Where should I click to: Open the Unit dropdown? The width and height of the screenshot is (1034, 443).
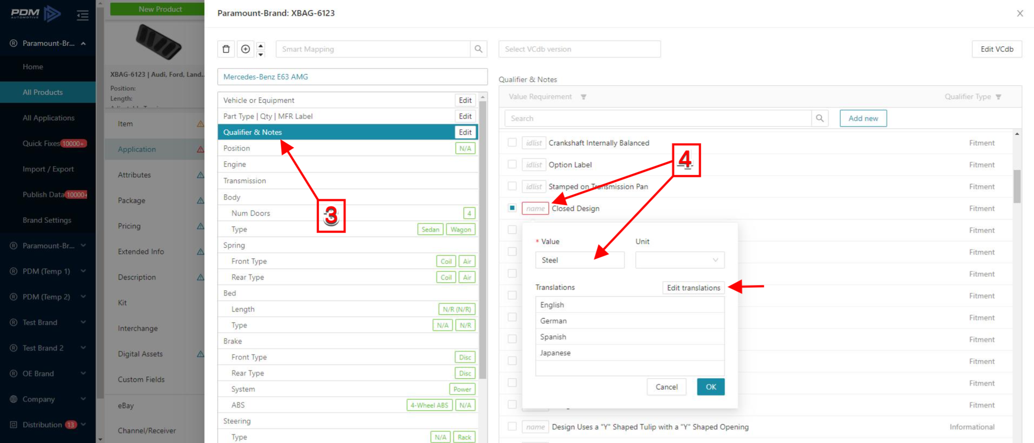680,260
